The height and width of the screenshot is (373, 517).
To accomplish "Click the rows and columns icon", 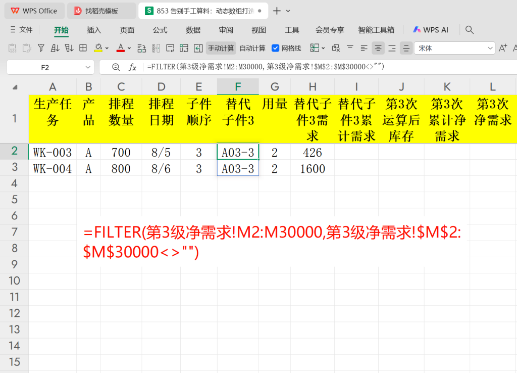I will tap(142, 48).
